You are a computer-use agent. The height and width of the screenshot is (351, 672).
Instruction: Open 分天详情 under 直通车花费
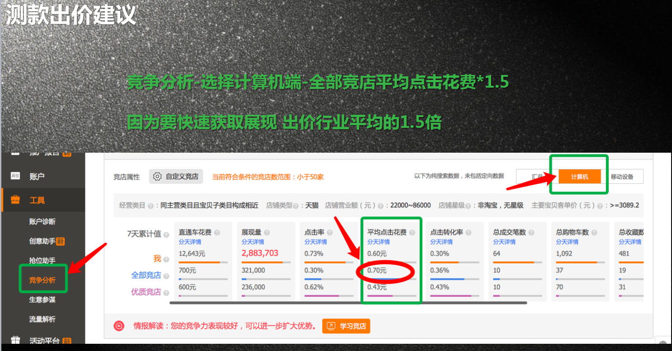190,242
